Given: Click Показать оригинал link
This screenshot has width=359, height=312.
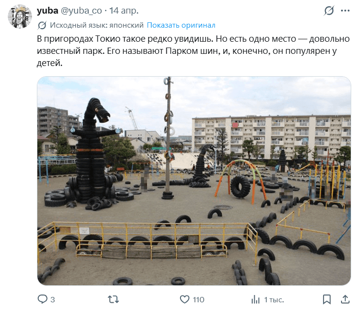Looking at the screenshot, I should point(181,25).
